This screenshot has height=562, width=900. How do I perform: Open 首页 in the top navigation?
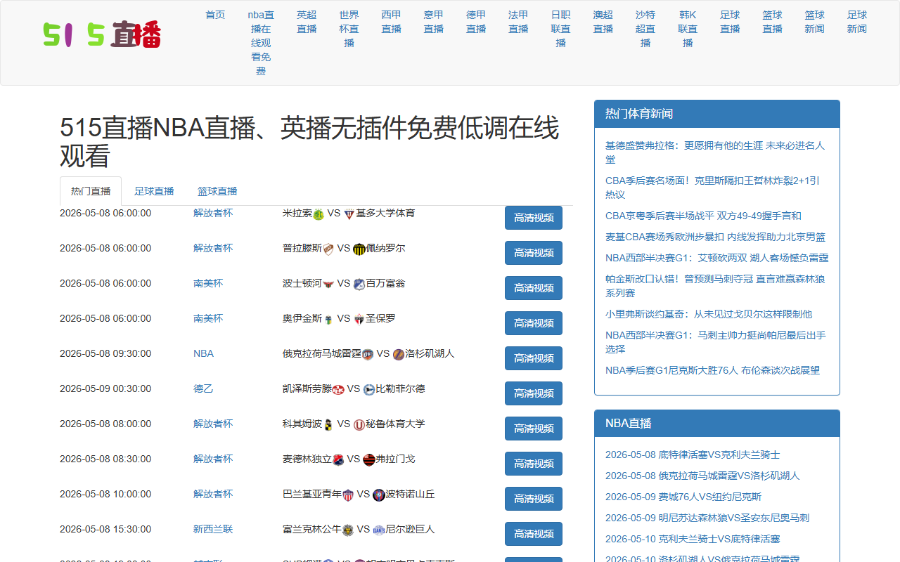coord(215,15)
